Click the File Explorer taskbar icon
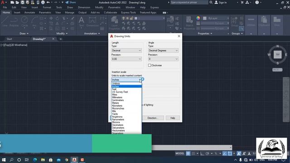The image size is (290, 163). 43,160
